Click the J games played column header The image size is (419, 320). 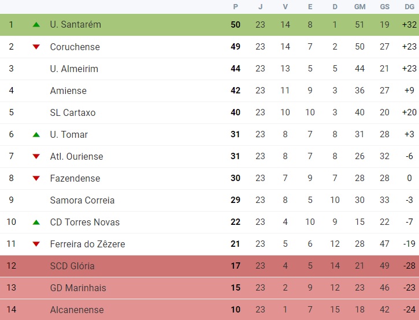260,7
